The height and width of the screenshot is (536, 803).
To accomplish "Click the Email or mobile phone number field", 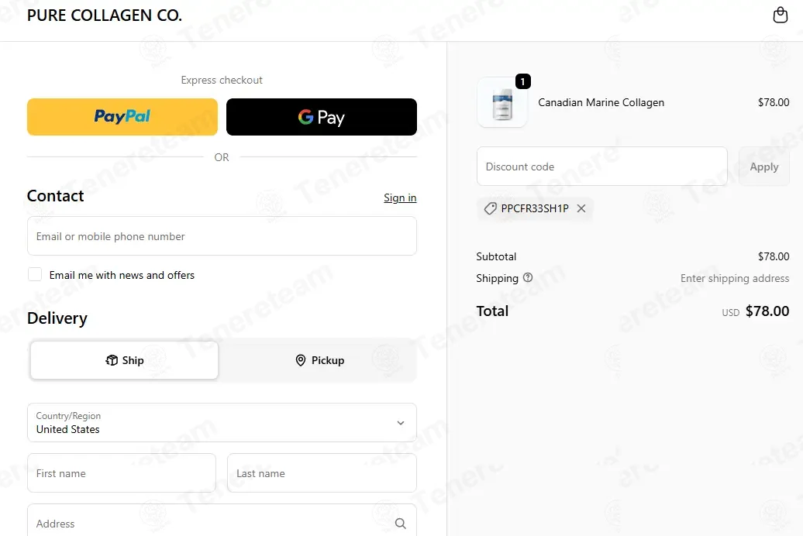I will click(222, 236).
